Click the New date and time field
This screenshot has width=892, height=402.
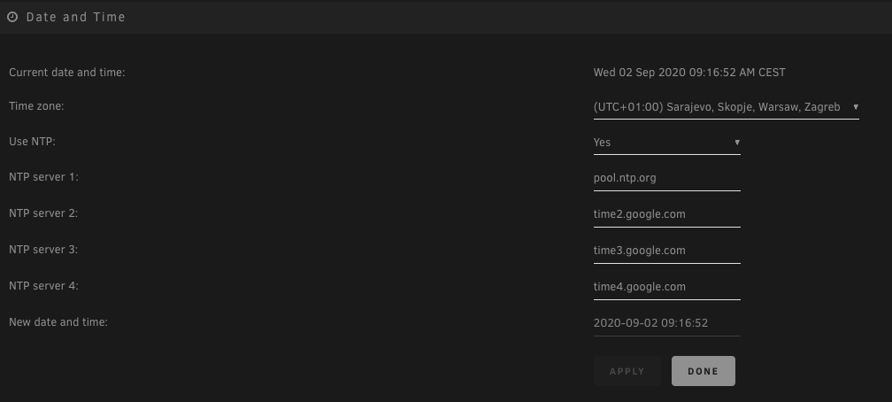(x=666, y=323)
